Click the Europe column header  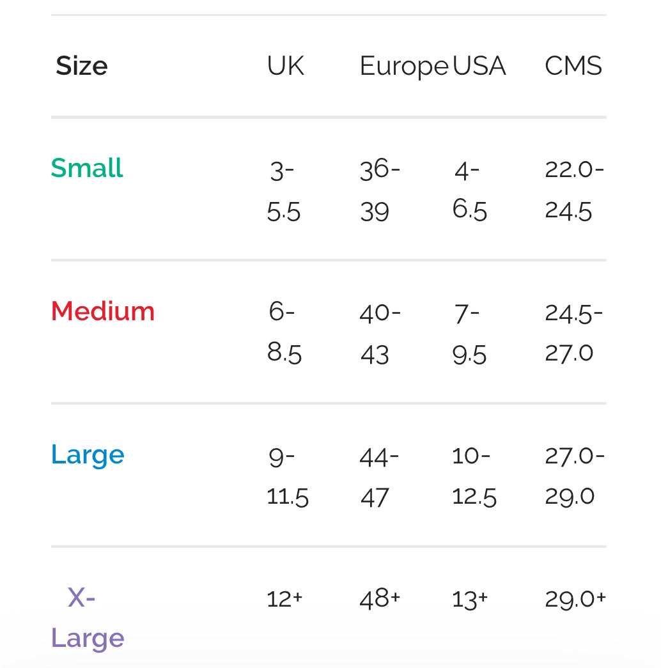[404, 66]
